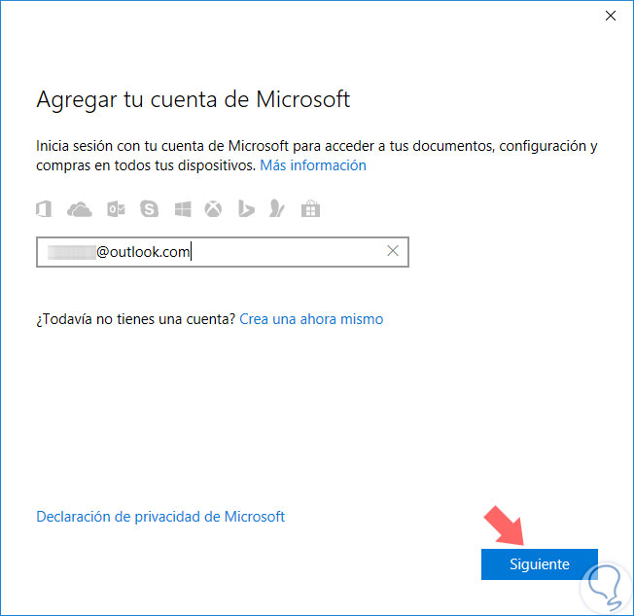Click the Windows logo icon

[x=183, y=209]
